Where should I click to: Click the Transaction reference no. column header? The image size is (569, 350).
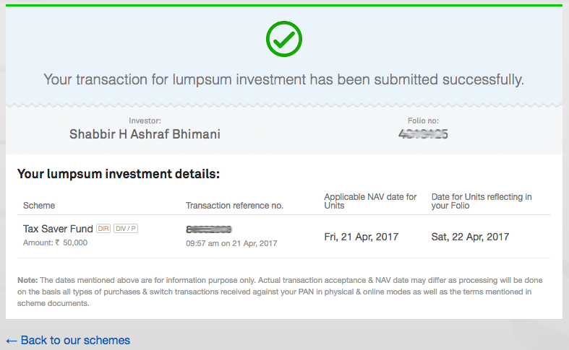234,206
